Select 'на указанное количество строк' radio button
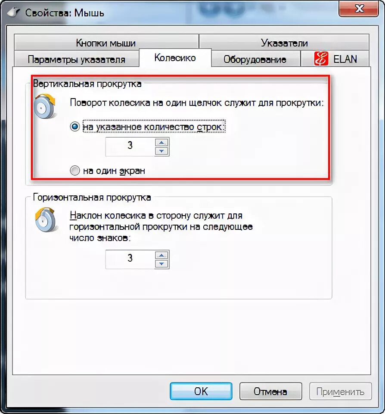The height and width of the screenshot is (414, 385). tap(75, 127)
